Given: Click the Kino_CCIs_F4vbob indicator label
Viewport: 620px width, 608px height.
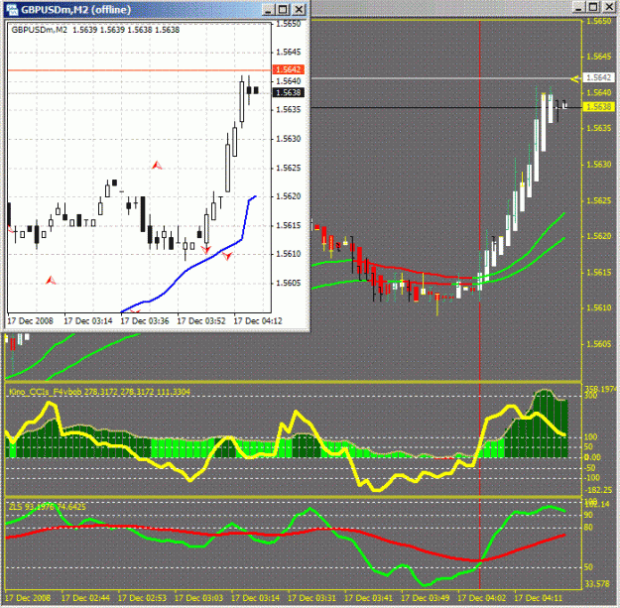Looking at the screenshot, I should 99,392.
